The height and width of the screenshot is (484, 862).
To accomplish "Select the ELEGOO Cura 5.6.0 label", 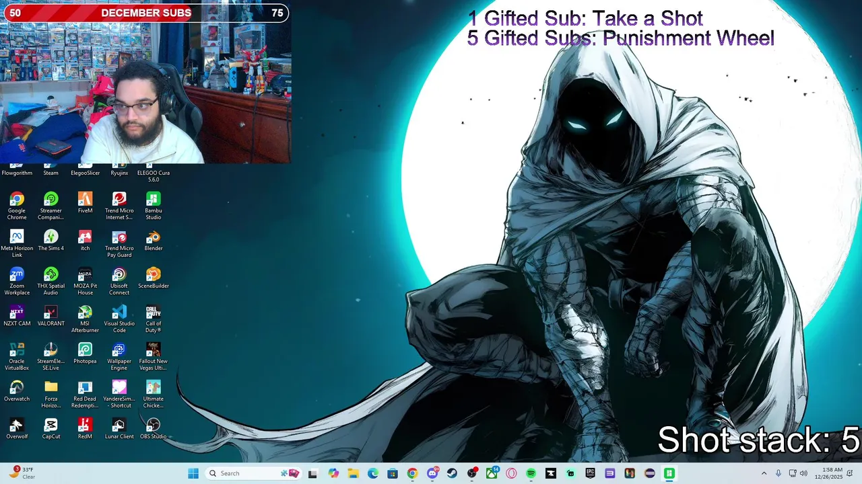I will point(154,176).
